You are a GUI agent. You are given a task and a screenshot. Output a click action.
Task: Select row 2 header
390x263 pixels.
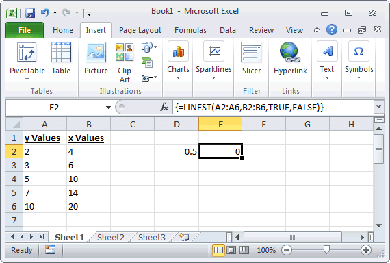14,151
